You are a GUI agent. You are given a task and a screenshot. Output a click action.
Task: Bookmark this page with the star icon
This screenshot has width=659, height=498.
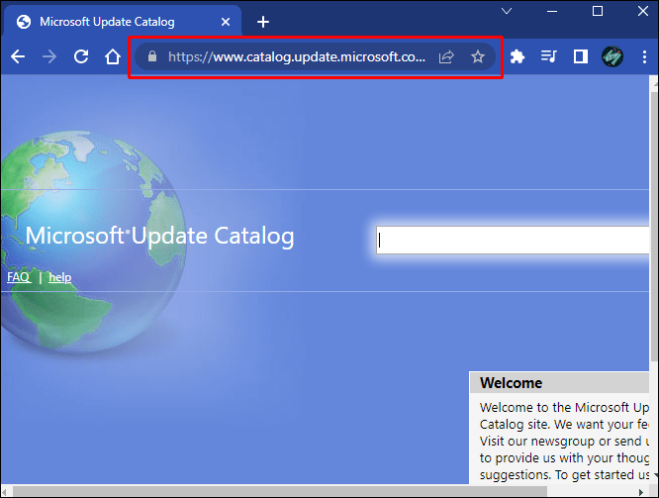478,56
